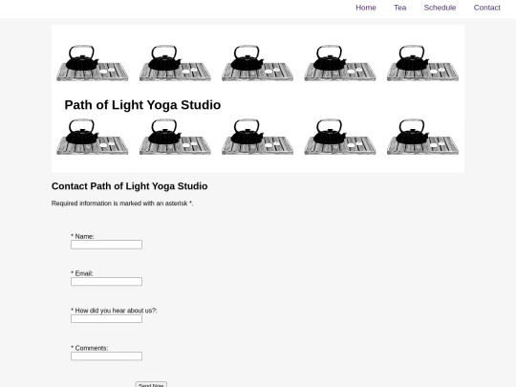Viewport: 516px width, 387px height.
Task: Open the Home navigation link
Action: click(x=366, y=8)
